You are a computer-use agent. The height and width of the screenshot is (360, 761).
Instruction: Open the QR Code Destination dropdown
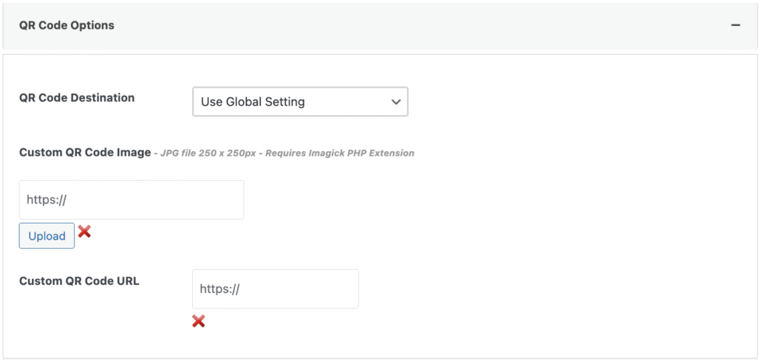tap(299, 102)
